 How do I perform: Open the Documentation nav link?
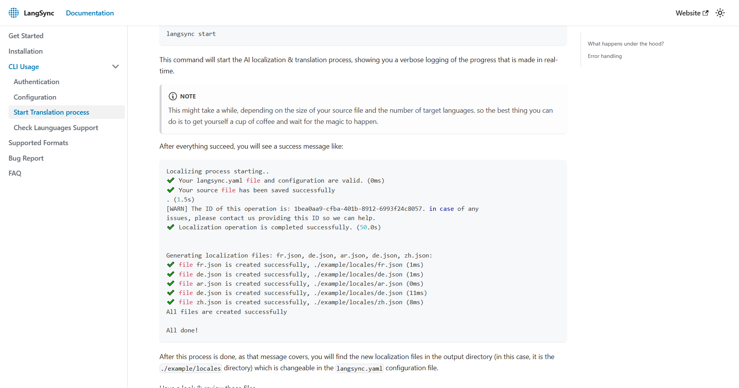90,13
